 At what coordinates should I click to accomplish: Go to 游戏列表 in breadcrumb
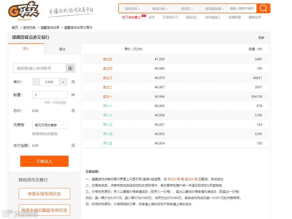(x=29, y=28)
